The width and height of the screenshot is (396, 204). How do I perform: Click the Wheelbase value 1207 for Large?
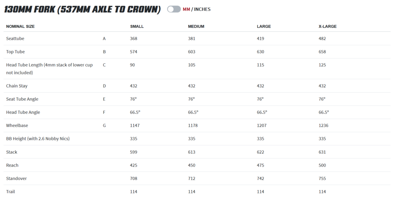262,126
